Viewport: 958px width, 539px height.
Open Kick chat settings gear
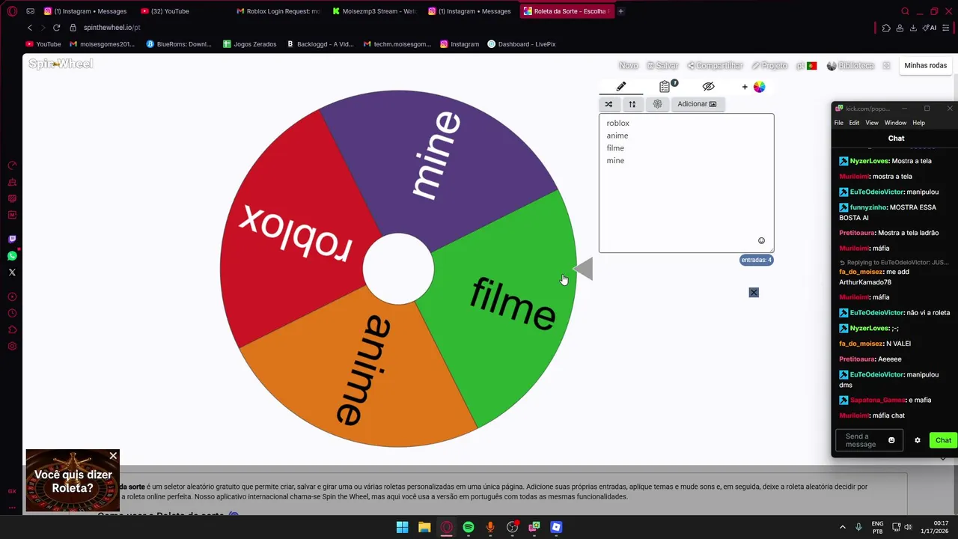click(918, 440)
